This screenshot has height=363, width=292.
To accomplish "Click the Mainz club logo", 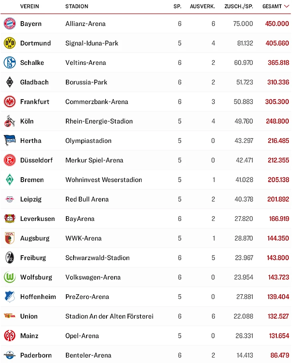I will tap(10, 336).
